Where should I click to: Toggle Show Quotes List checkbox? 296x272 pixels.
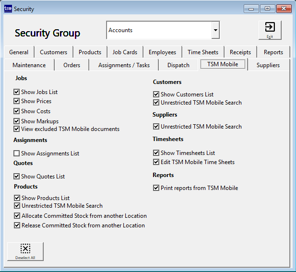coord(16,177)
